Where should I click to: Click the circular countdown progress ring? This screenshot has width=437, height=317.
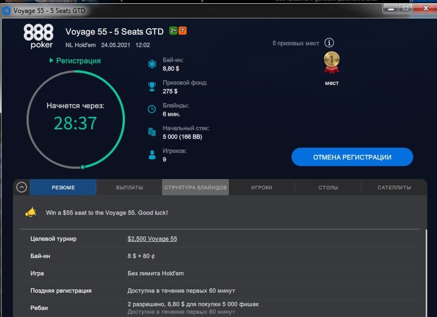(76, 120)
